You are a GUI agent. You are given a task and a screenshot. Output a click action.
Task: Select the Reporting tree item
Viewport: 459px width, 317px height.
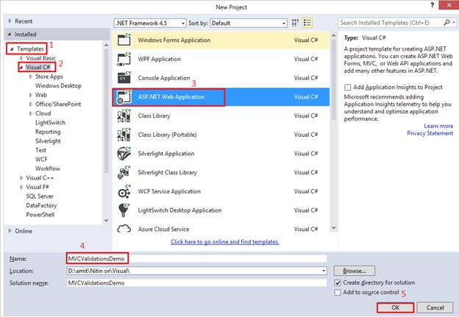pos(48,132)
